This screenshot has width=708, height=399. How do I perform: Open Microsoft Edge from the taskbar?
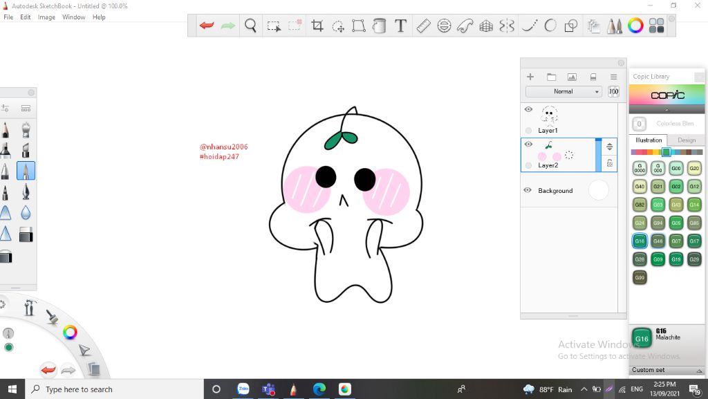pyautogui.click(x=319, y=389)
